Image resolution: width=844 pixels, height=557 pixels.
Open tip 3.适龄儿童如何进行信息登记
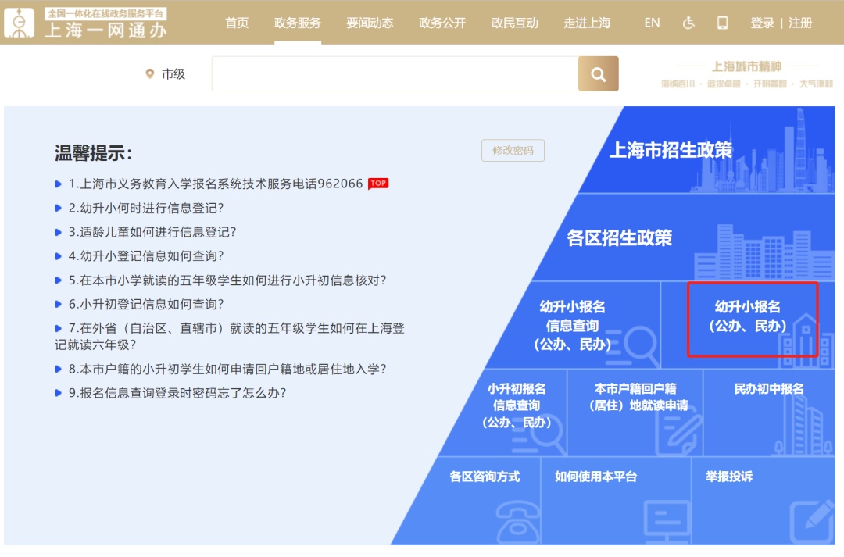(x=152, y=232)
